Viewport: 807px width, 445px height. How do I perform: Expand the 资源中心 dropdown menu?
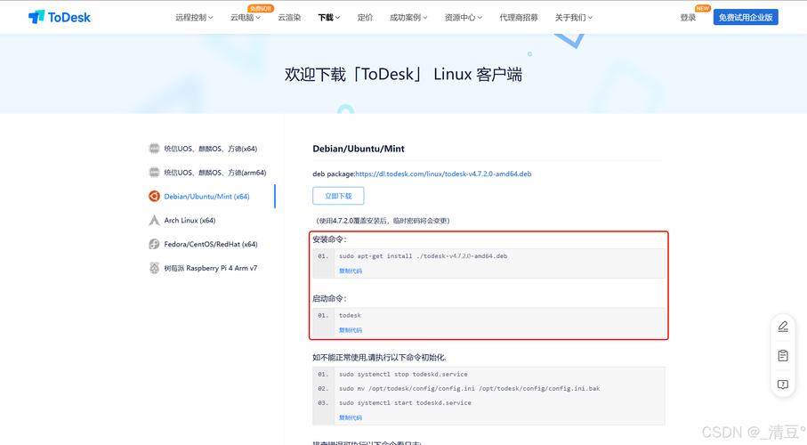[x=464, y=18]
